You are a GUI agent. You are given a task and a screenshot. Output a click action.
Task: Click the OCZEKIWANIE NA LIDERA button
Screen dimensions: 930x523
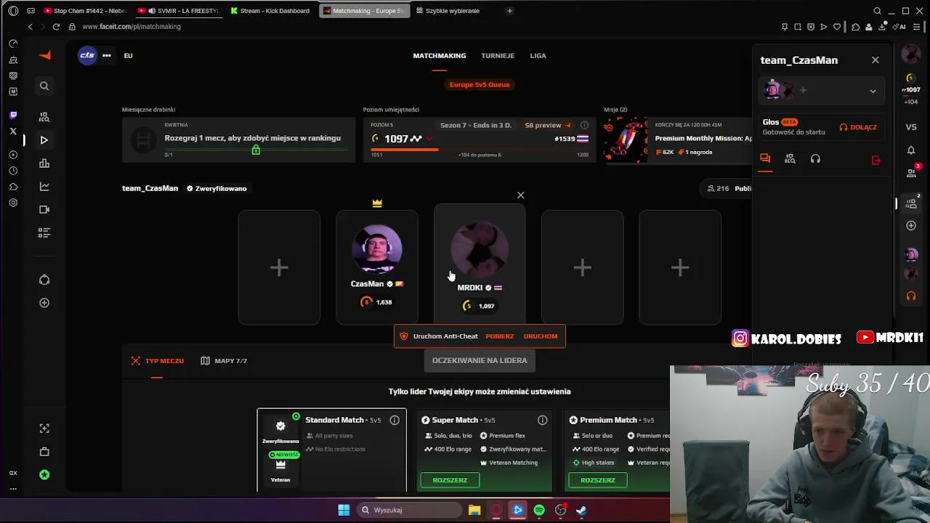[480, 360]
